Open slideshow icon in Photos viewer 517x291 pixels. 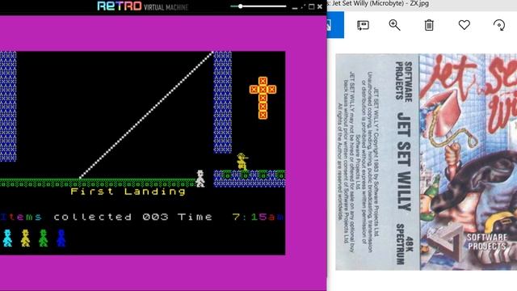click(x=363, y=25)
